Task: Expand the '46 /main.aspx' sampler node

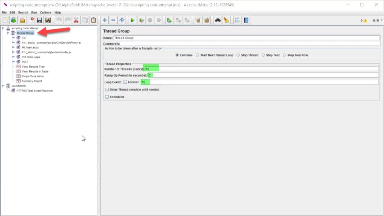Action: (x=13, y=47)
